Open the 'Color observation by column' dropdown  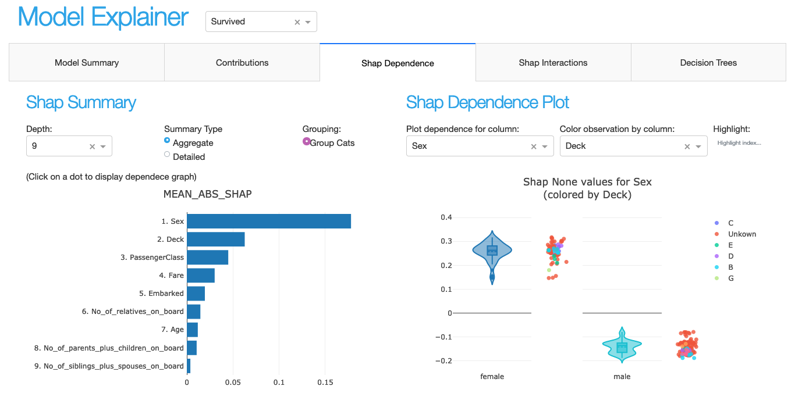tap(698, 146)
